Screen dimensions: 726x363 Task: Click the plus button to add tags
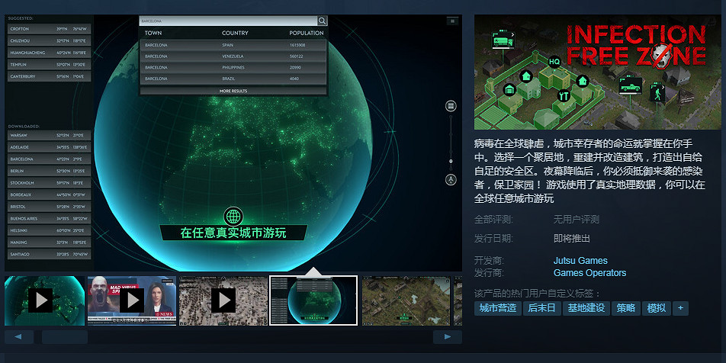[680, 308]
